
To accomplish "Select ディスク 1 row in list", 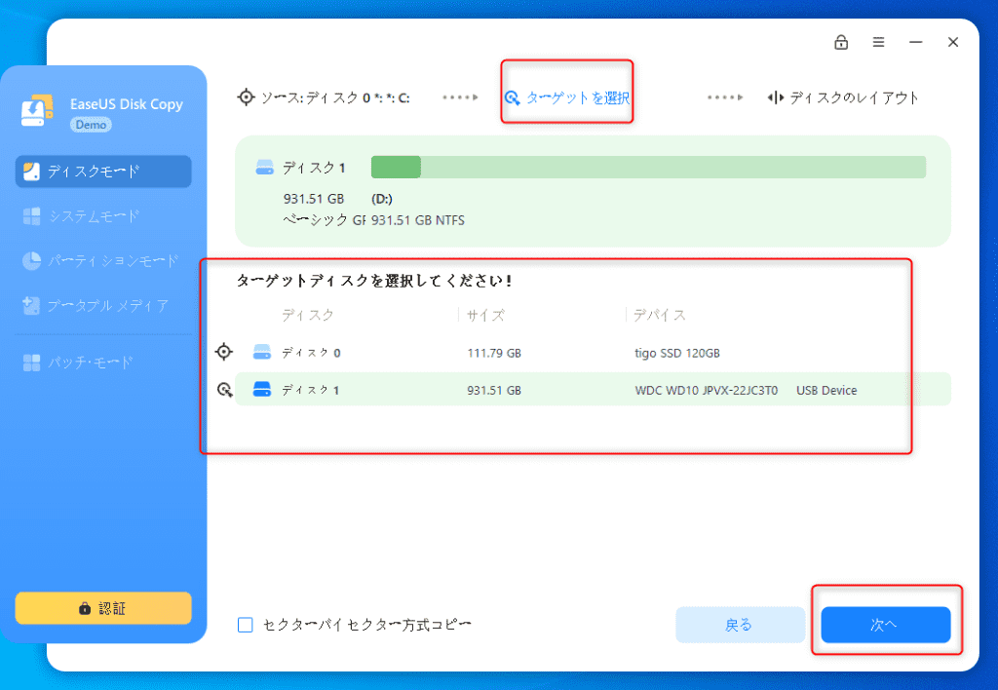I will click(594, 390).
